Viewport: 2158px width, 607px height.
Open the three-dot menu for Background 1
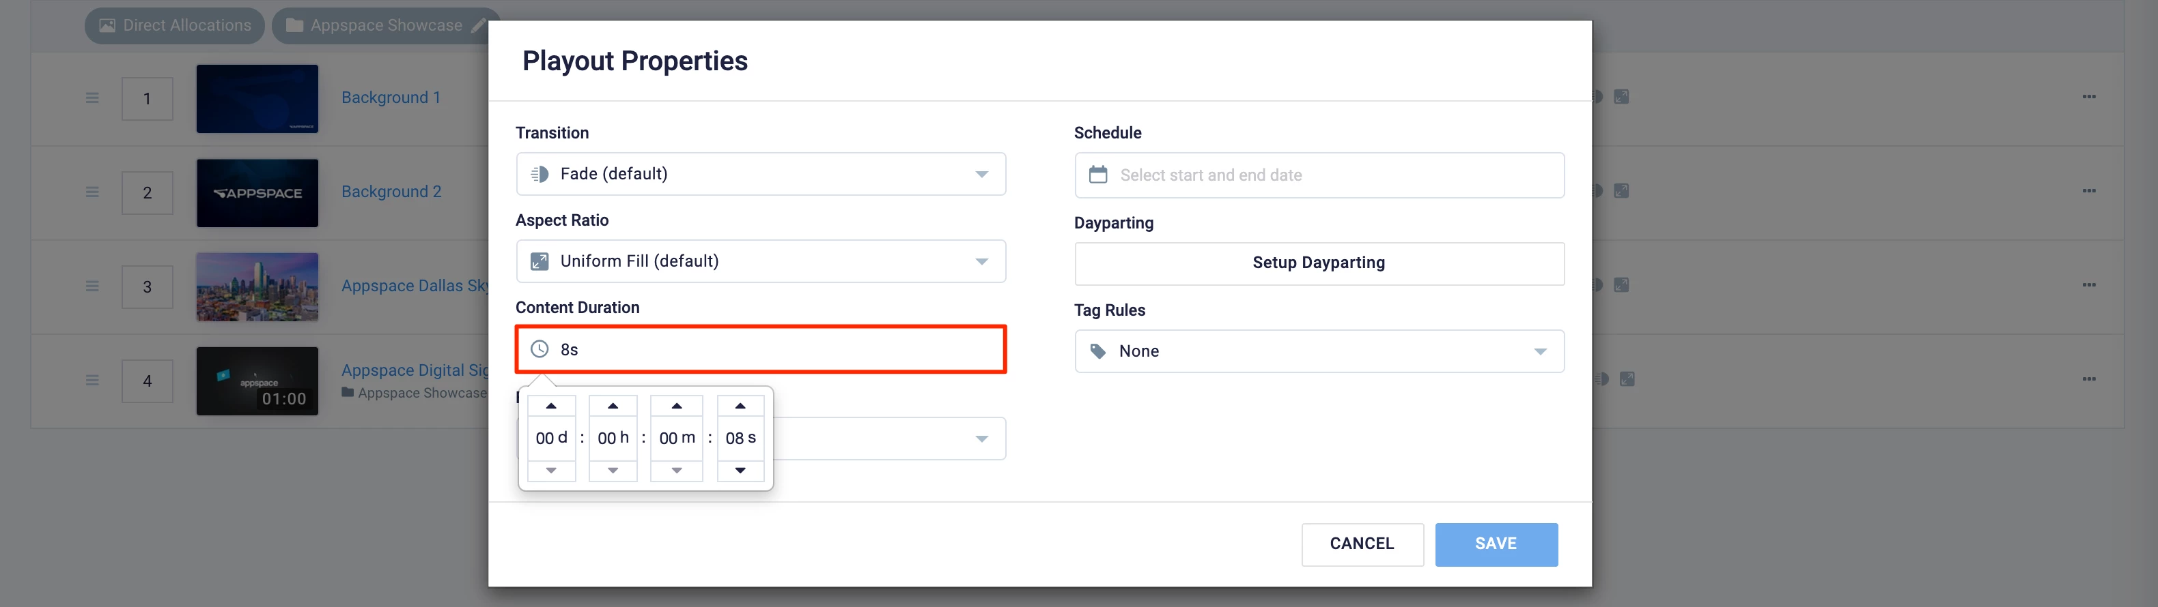tap(2088, 97)
